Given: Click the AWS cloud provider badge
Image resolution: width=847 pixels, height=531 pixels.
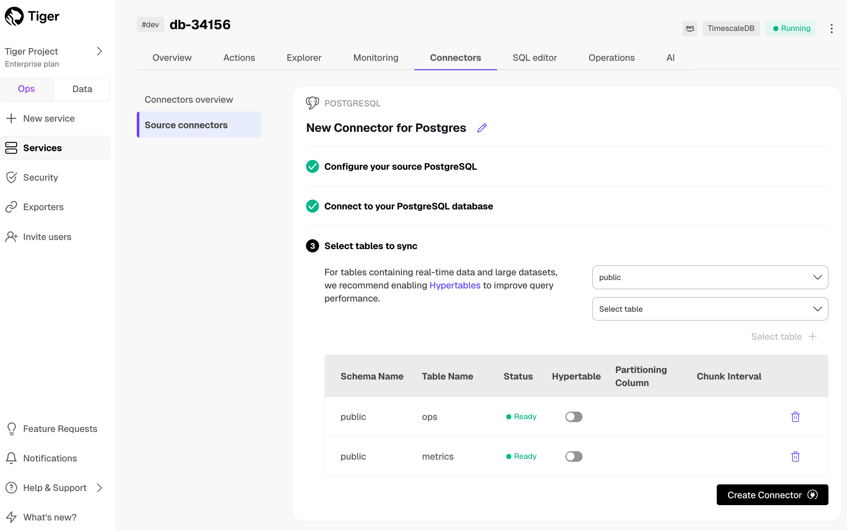Looking at the screenshot, I should (690, 28).
